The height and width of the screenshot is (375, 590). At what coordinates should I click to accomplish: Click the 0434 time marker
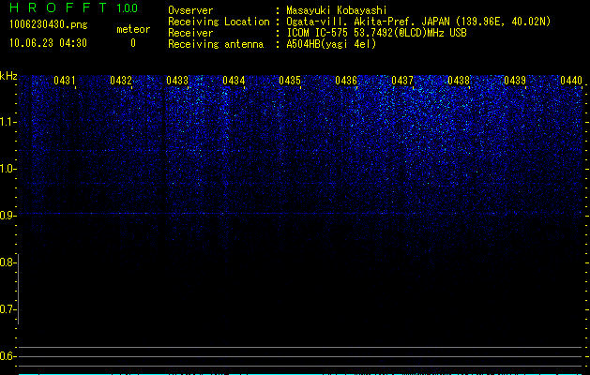point(234,80)
